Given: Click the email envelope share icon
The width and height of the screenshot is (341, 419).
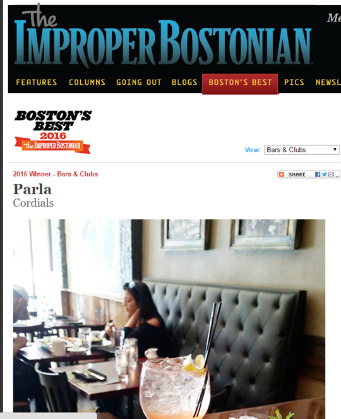Looking at the screenshot, I should tap(331, 174).
